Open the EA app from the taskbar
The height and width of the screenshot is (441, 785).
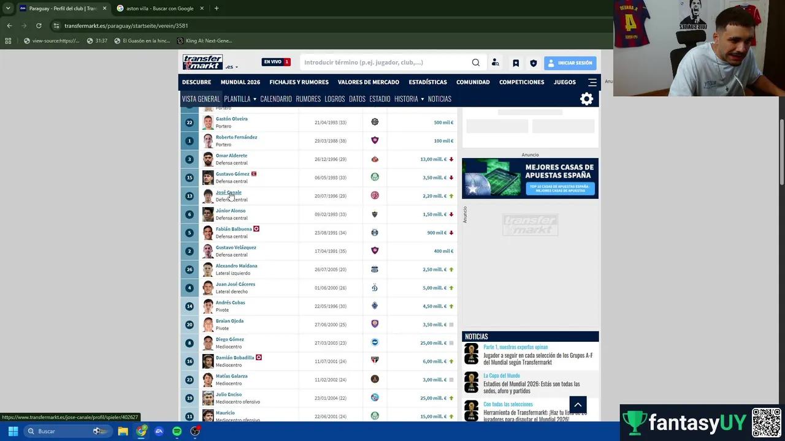click(159, 431)
